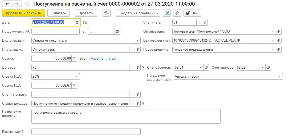Show help question mark next to Договор
The height and width of the screenshot is (138, 289).
143,68
